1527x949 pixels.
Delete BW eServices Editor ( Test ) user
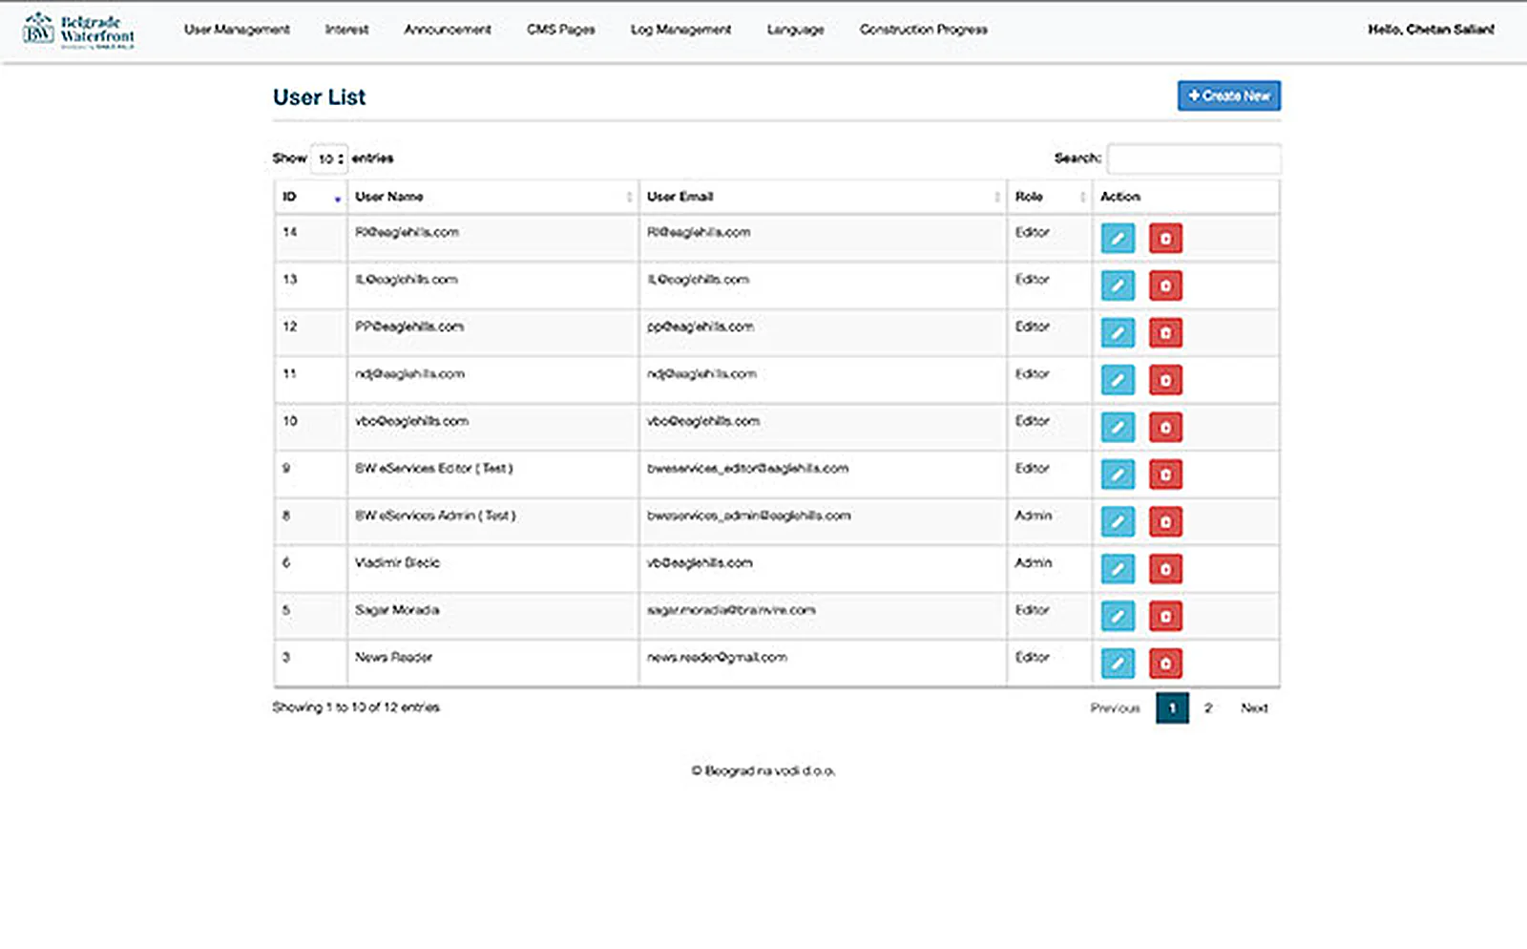coord(1165,474)
